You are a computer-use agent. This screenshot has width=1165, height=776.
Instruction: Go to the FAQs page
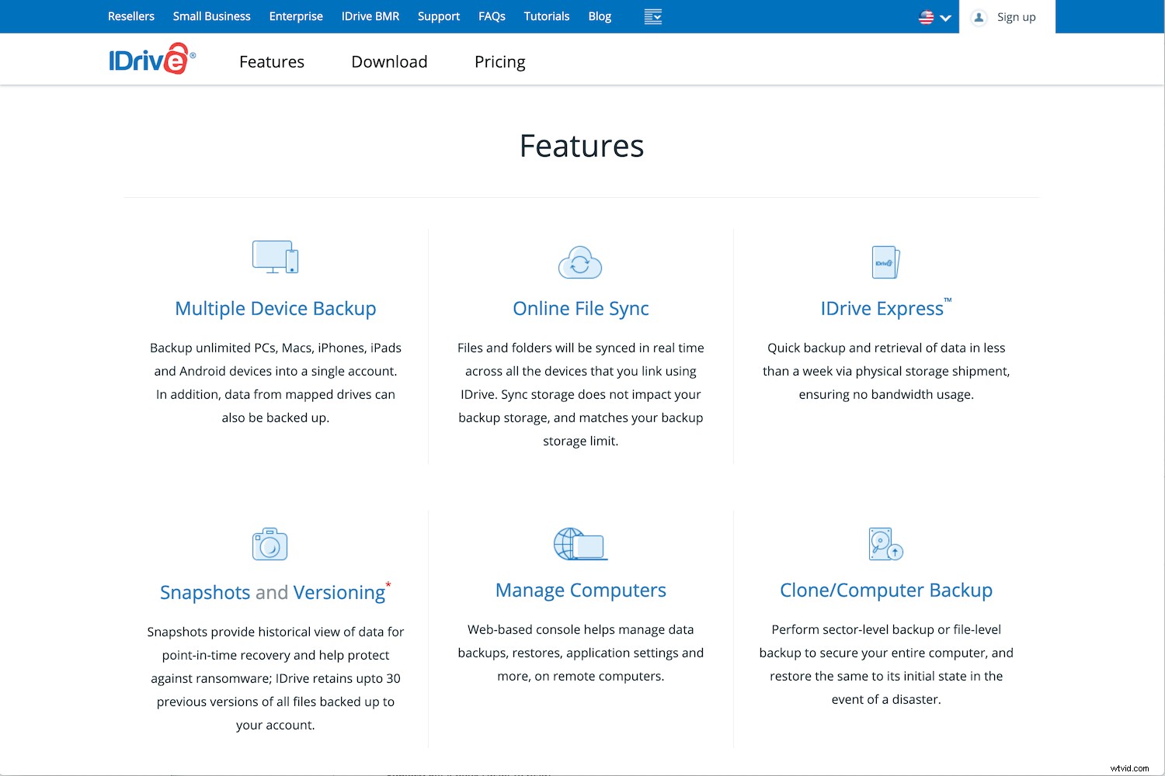coord(492,16)
